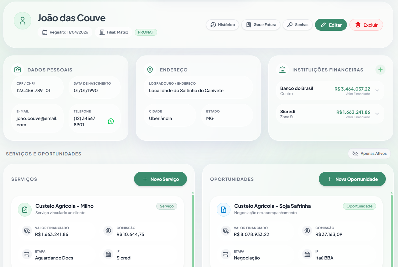The image size is (398, 267).
Task: Click the ID card icon beside Dados Pessoais
Action: [x=18, y=70]
